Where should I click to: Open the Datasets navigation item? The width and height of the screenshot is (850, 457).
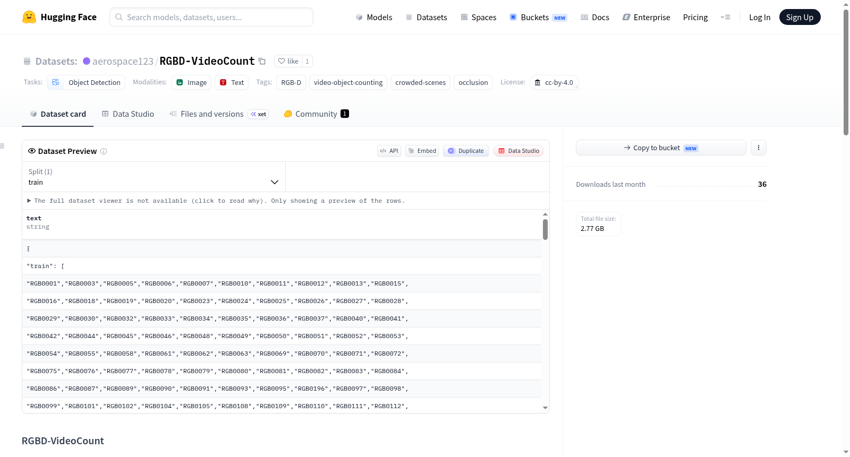pyautogui.click(x=426, y=17)
